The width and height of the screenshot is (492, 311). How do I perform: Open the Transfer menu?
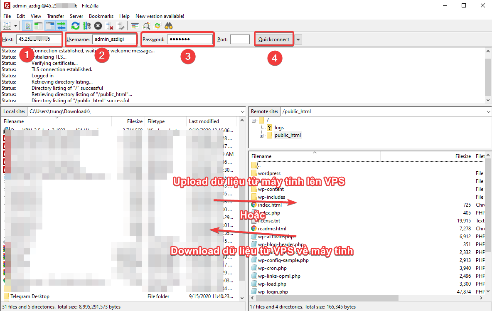tap(55, 16)
